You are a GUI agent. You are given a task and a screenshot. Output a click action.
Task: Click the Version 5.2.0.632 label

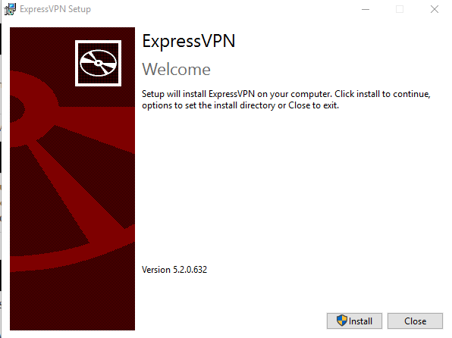pos(174,270)
